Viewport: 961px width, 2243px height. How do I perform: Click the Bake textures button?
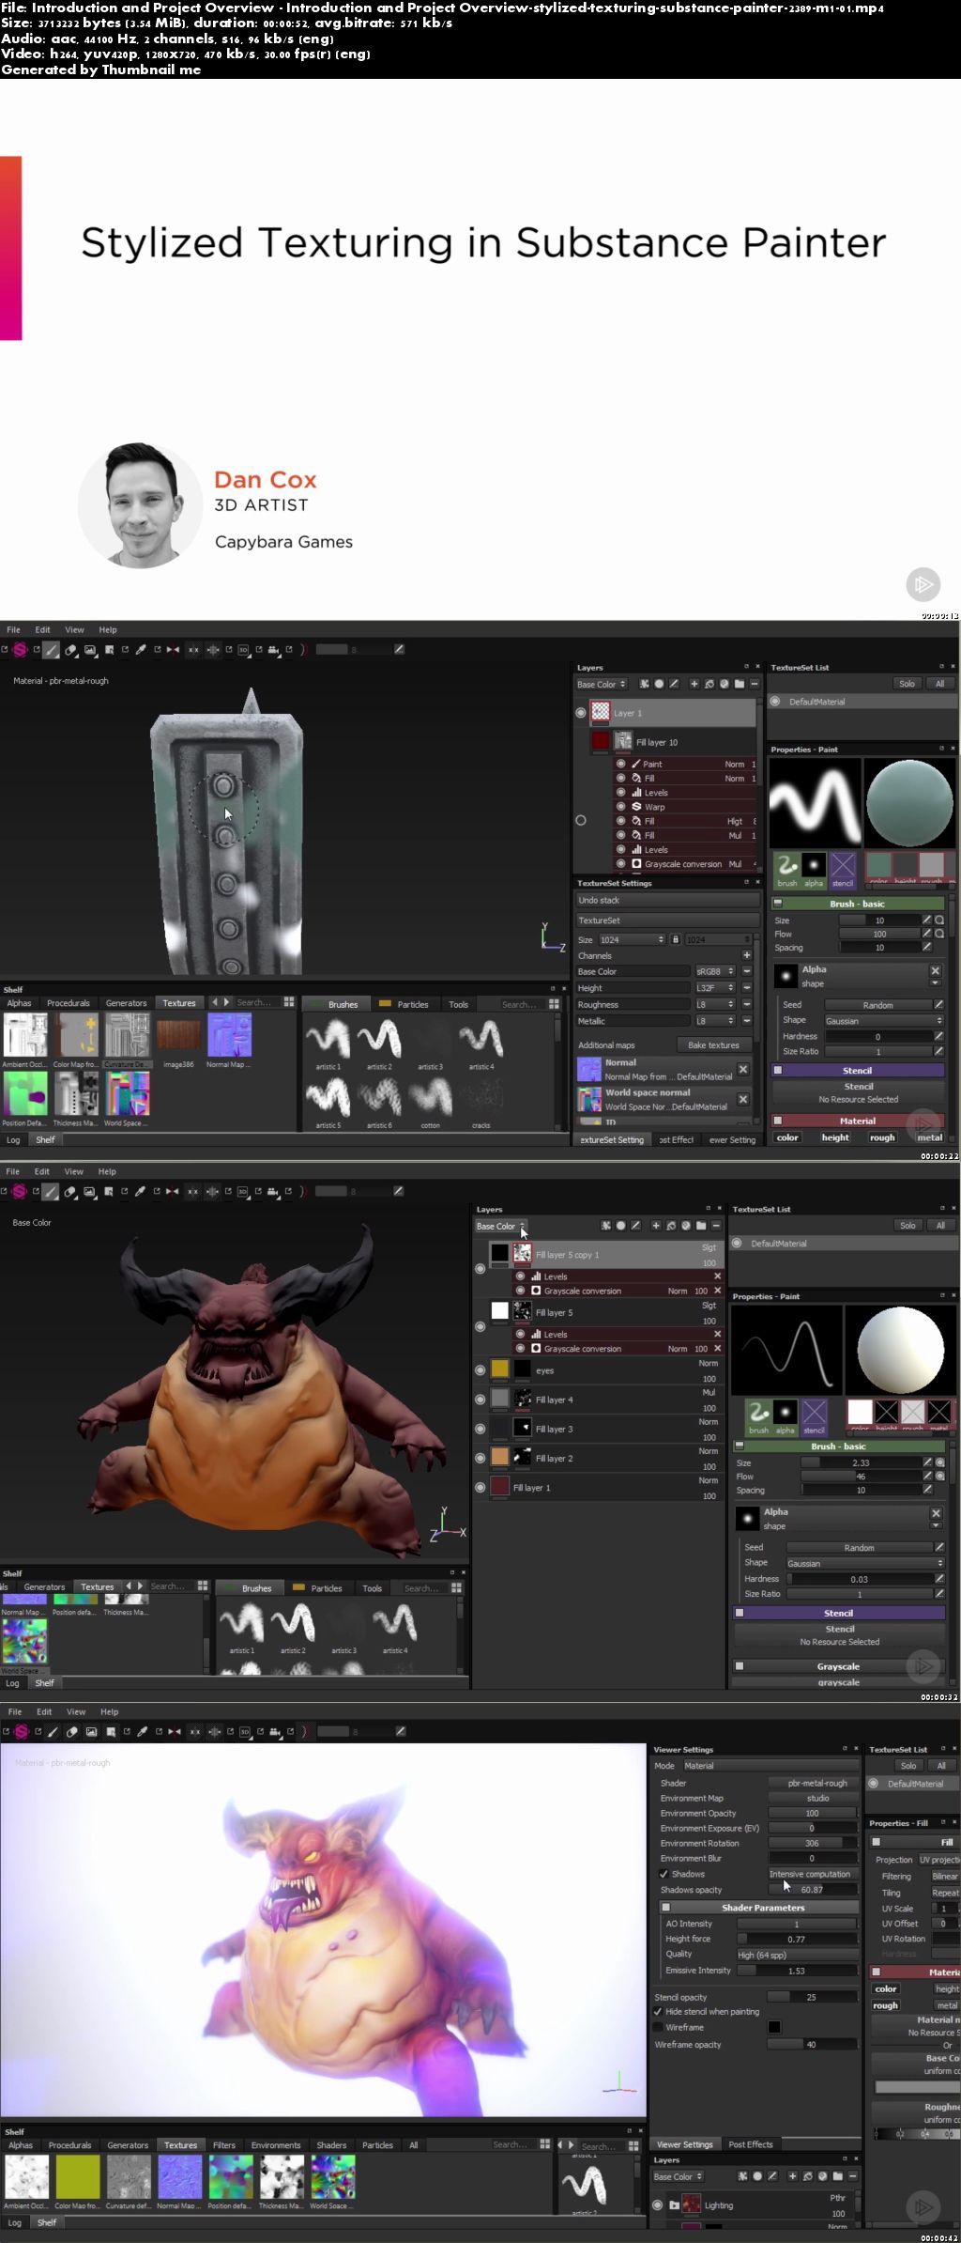tap(713, 1044)
